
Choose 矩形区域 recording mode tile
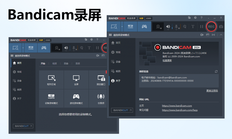click(51, 80)
